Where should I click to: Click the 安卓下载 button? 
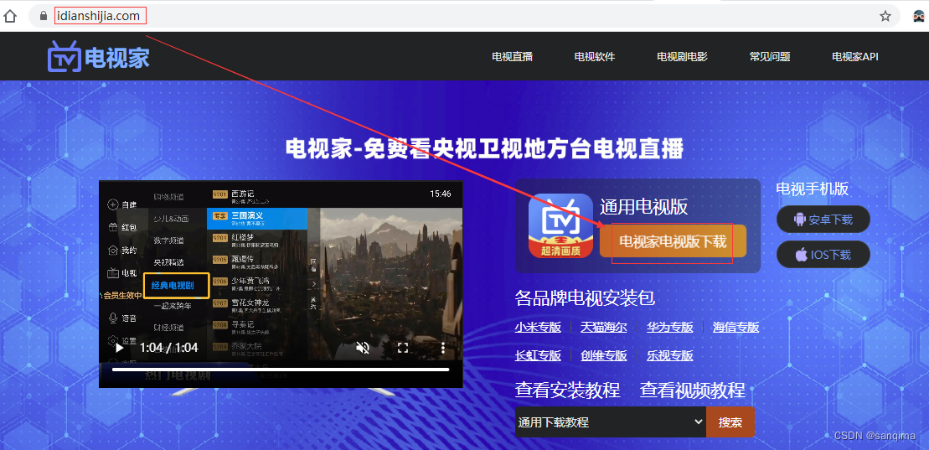pos(823,220)
